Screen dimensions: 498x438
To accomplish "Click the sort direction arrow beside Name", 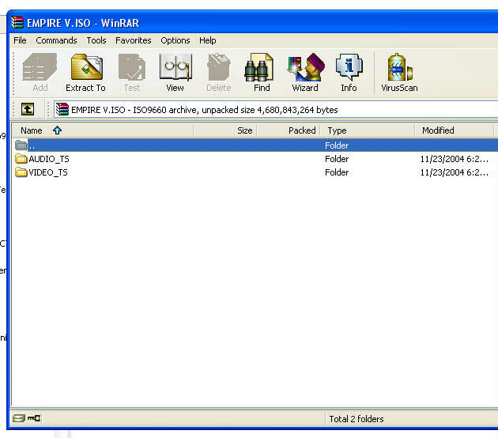I will [x=57, y=130].
